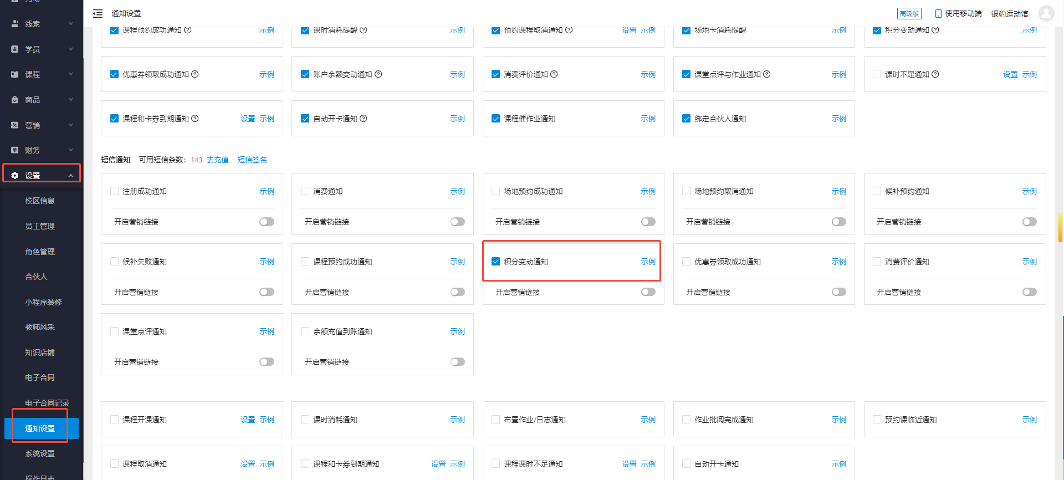Click the 高级版 badge in header

point(909,13)
